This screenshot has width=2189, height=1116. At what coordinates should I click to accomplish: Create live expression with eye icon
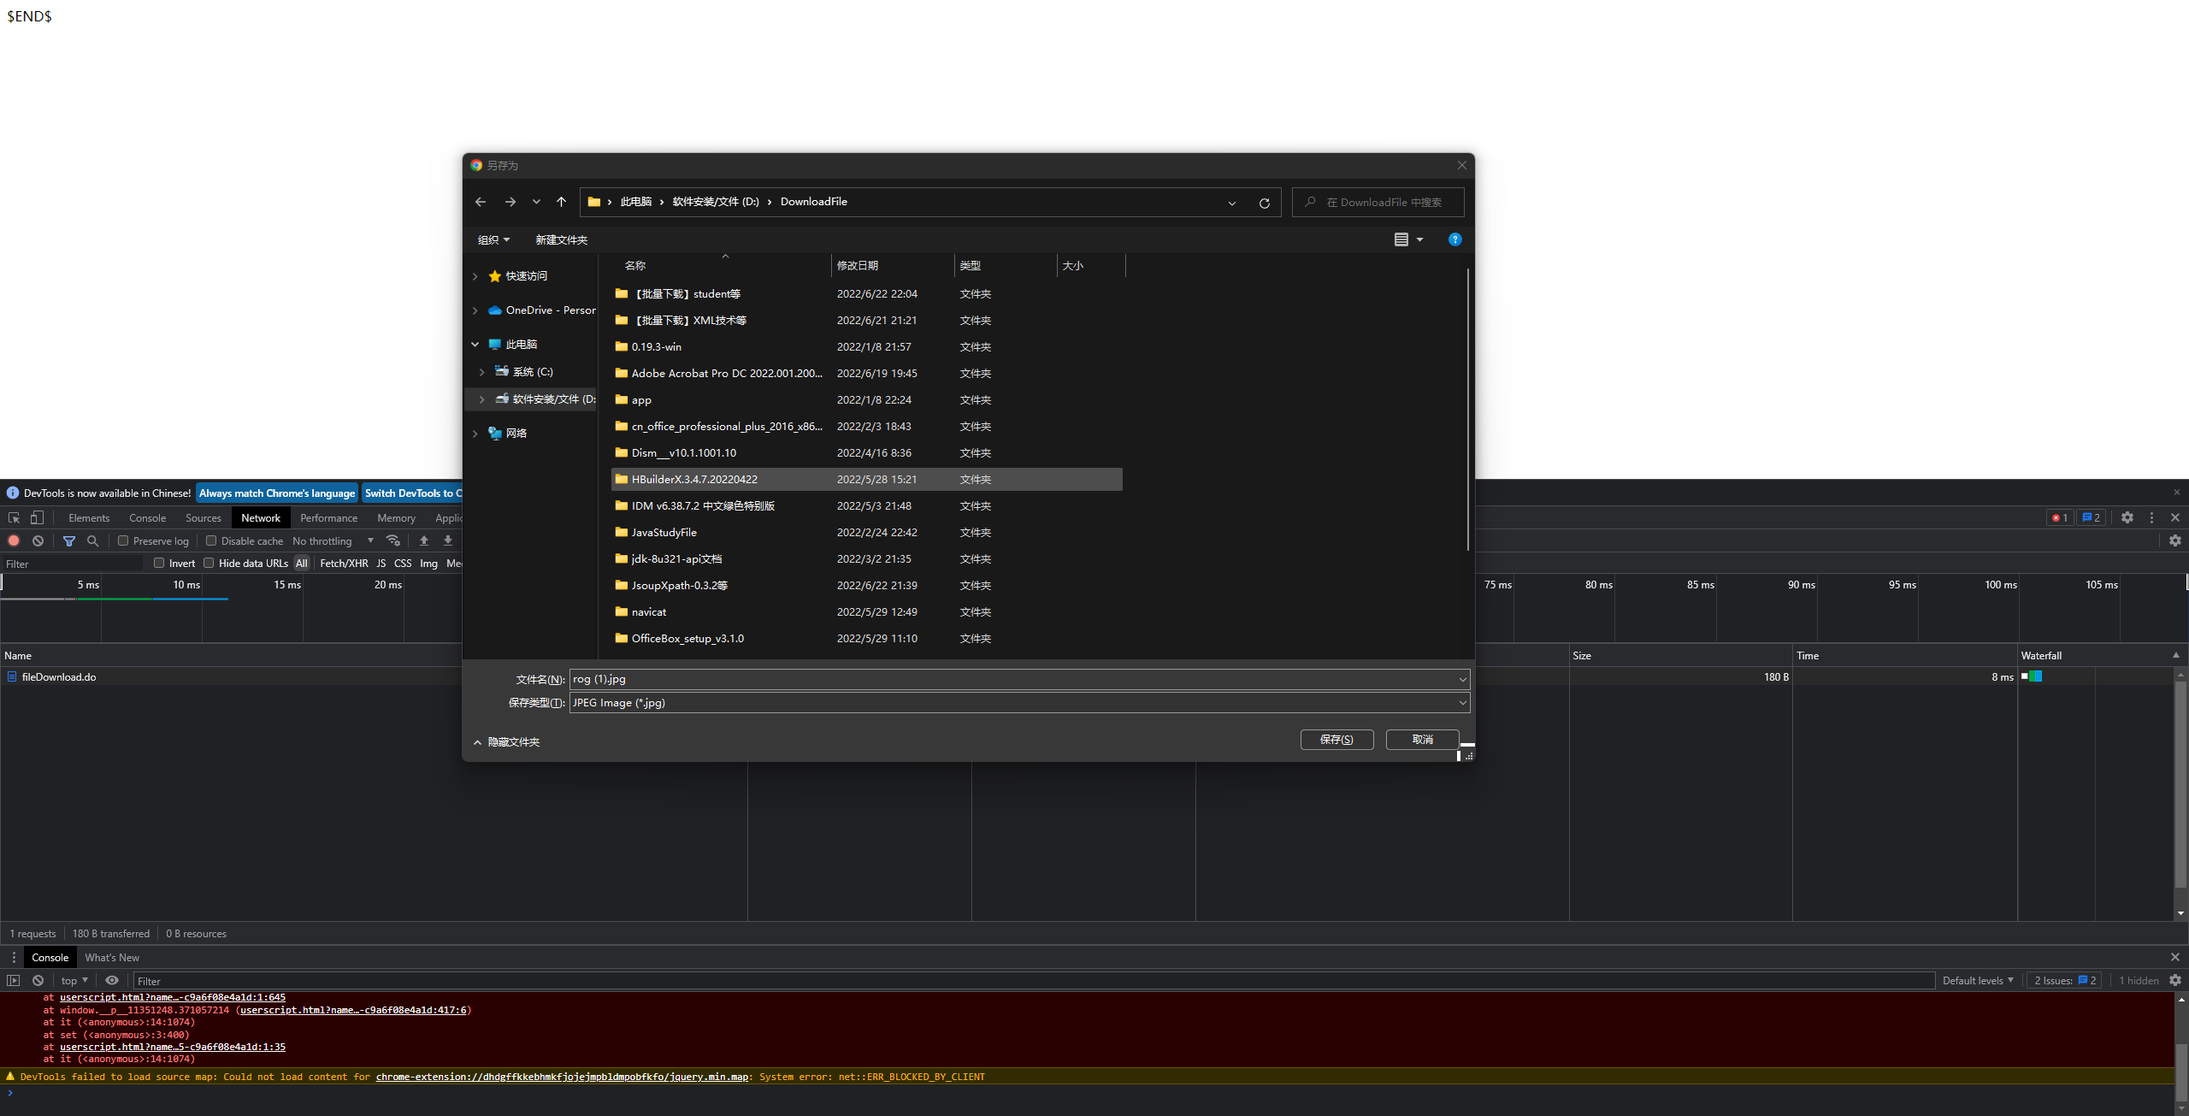click(x=112, y=981)
